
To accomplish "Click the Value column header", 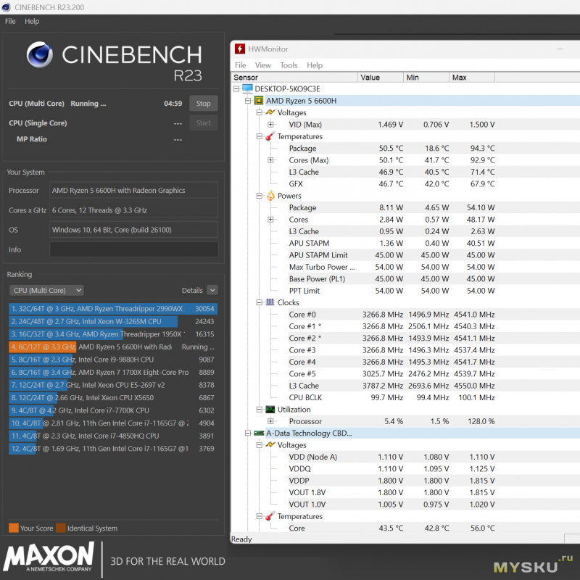I will pyautogui.click(x=381, y=78).
